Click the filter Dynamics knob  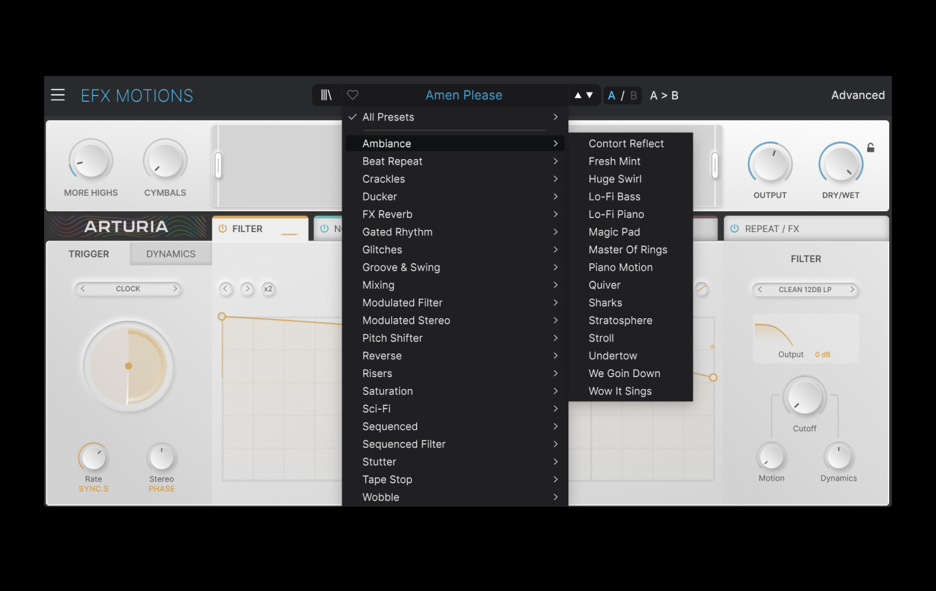tap(838, 457)
